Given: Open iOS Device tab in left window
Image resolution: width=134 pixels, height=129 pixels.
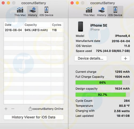Looking at the screenshot, I should tap(46, 12).
